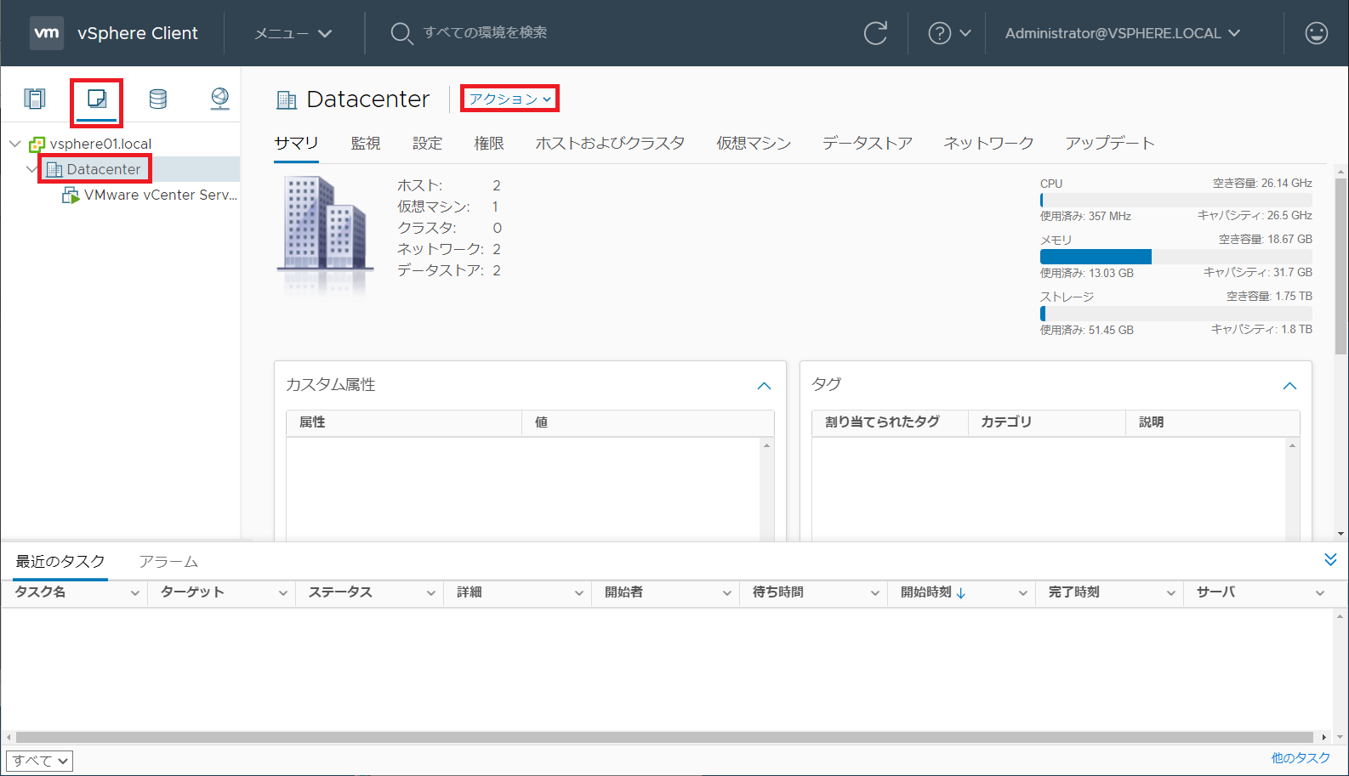Open the メニュー dropdown in header

[293, 33]
